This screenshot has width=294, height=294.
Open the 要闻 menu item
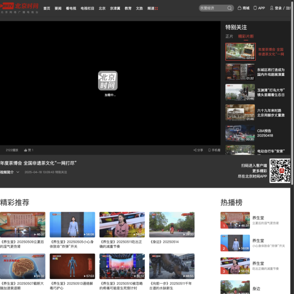pyautogui.click(x=58, y=8)
